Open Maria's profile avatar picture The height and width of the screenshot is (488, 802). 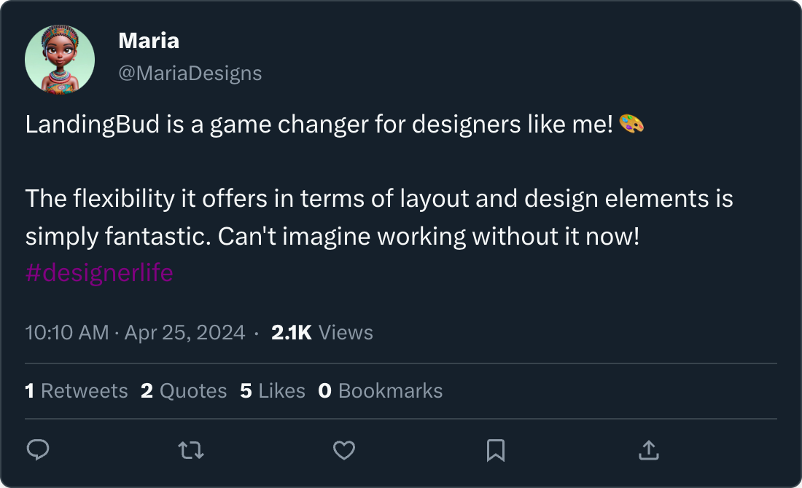(60, 60)
